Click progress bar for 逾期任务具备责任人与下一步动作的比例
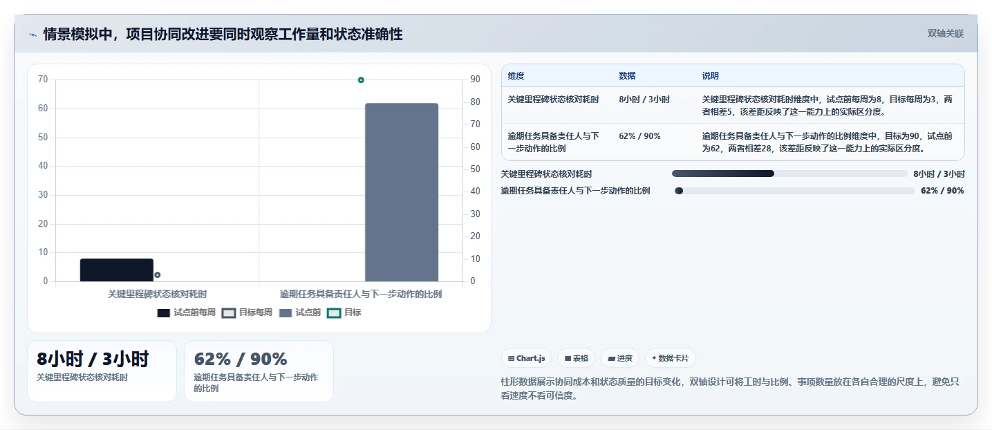Screen dimensions: 992x430 [795, 191]
